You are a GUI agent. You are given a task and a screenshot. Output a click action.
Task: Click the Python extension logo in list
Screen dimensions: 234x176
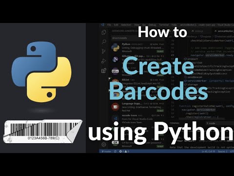pyautogui.click(x=116, y=47)
